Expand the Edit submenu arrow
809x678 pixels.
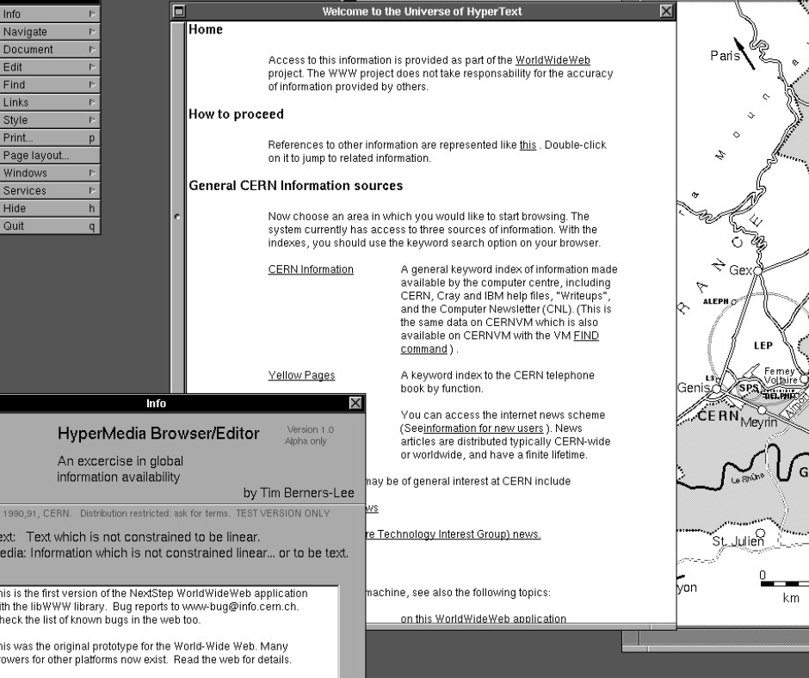click(92, 66)
